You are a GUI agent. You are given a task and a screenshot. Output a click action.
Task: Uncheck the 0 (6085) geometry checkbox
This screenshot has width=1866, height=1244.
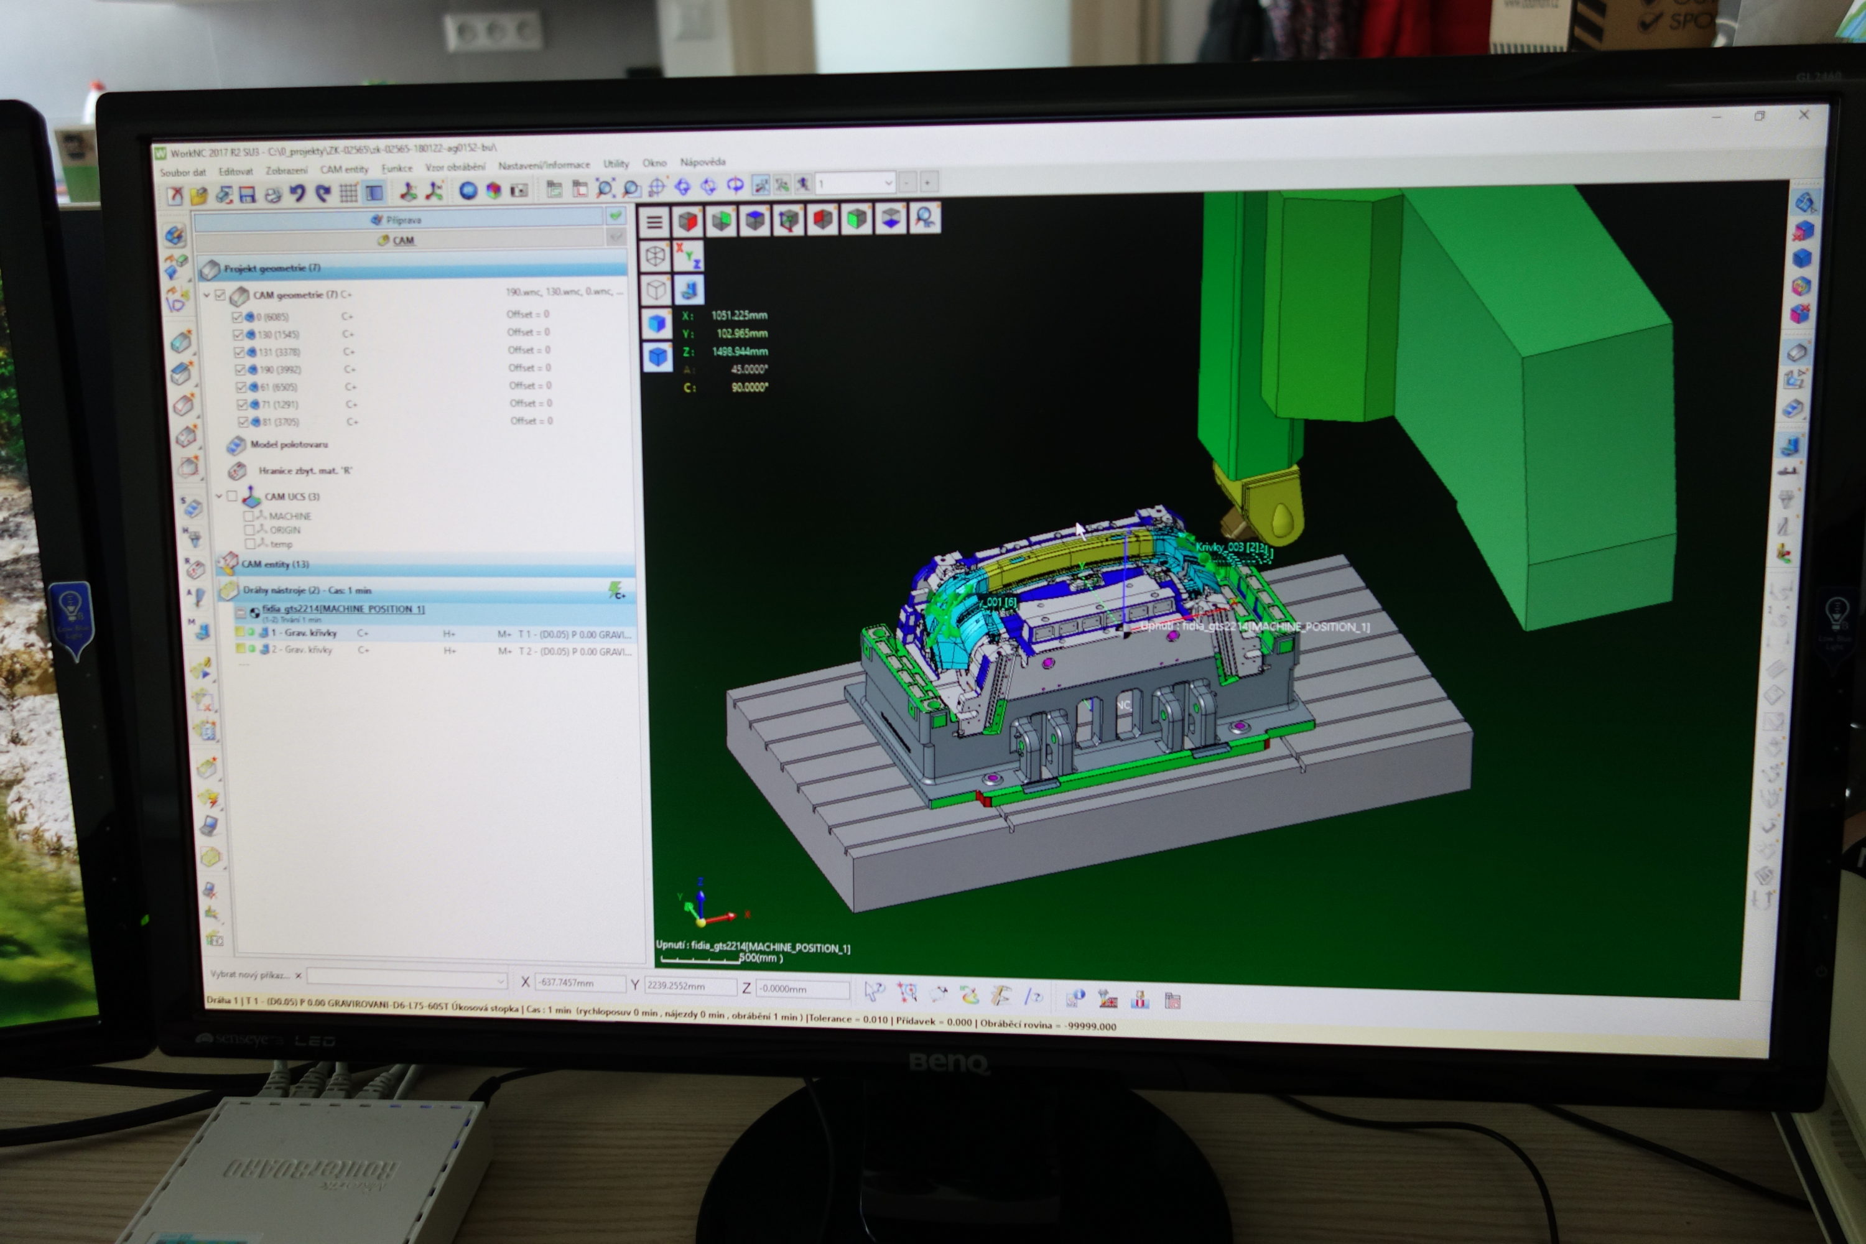(237, 317)
